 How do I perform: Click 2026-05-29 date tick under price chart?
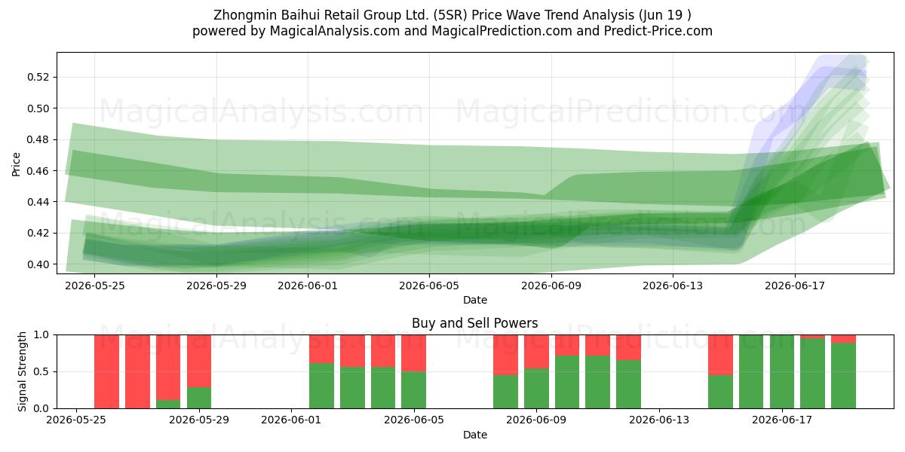pyautogui.click(x=216, y=286)
